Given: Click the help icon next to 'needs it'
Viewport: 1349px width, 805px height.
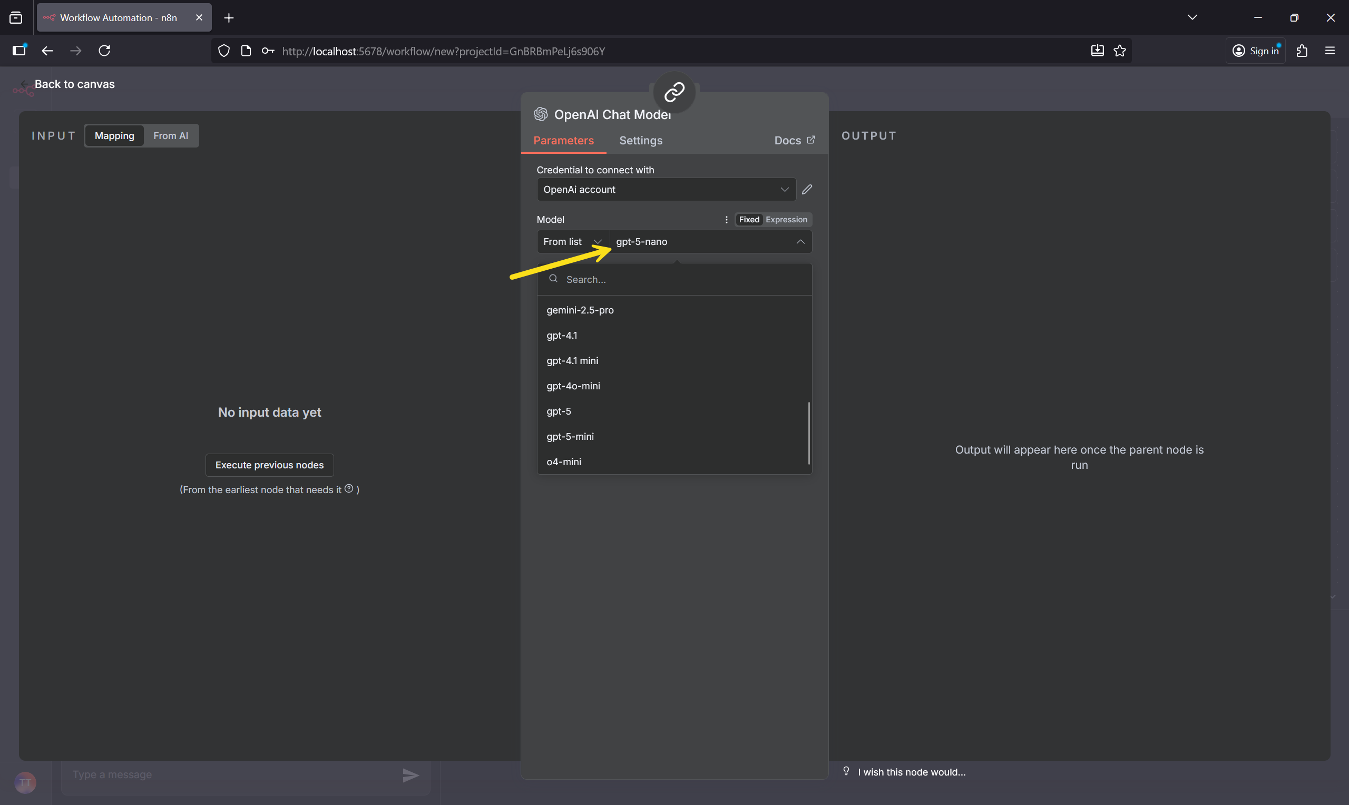Looking at the screenshot, I should 349,488.
